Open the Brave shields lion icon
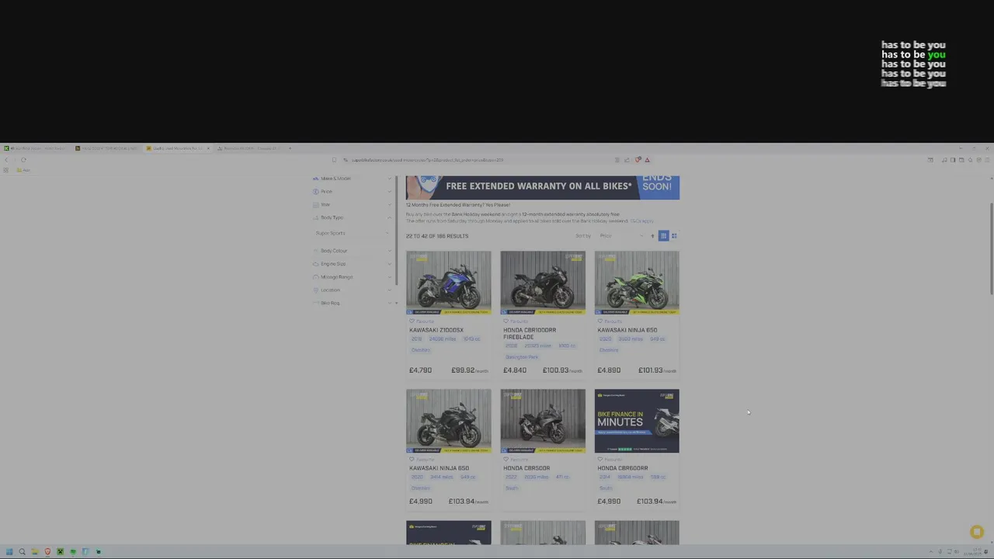Image resolution: width=994 pixels, height=559 pixels. pyautogui.click(x=638, y=160)
